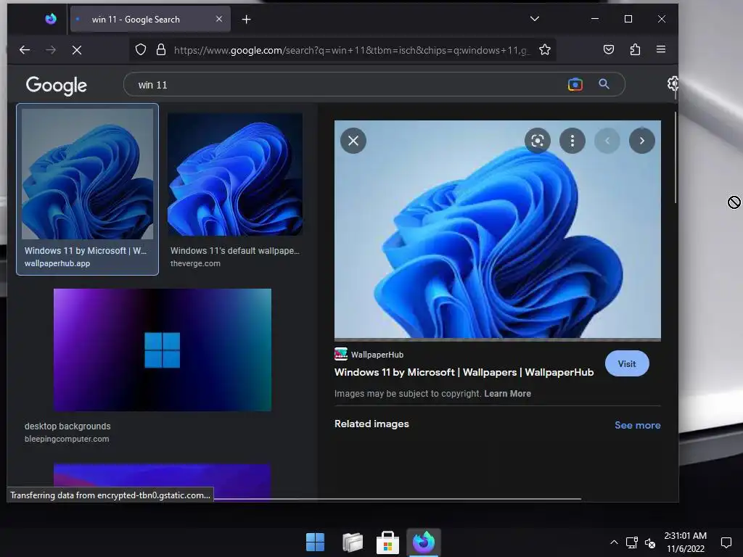Search inside image with the lens icon
Viewport: 743px width, 557px height.
click(538, 141)
